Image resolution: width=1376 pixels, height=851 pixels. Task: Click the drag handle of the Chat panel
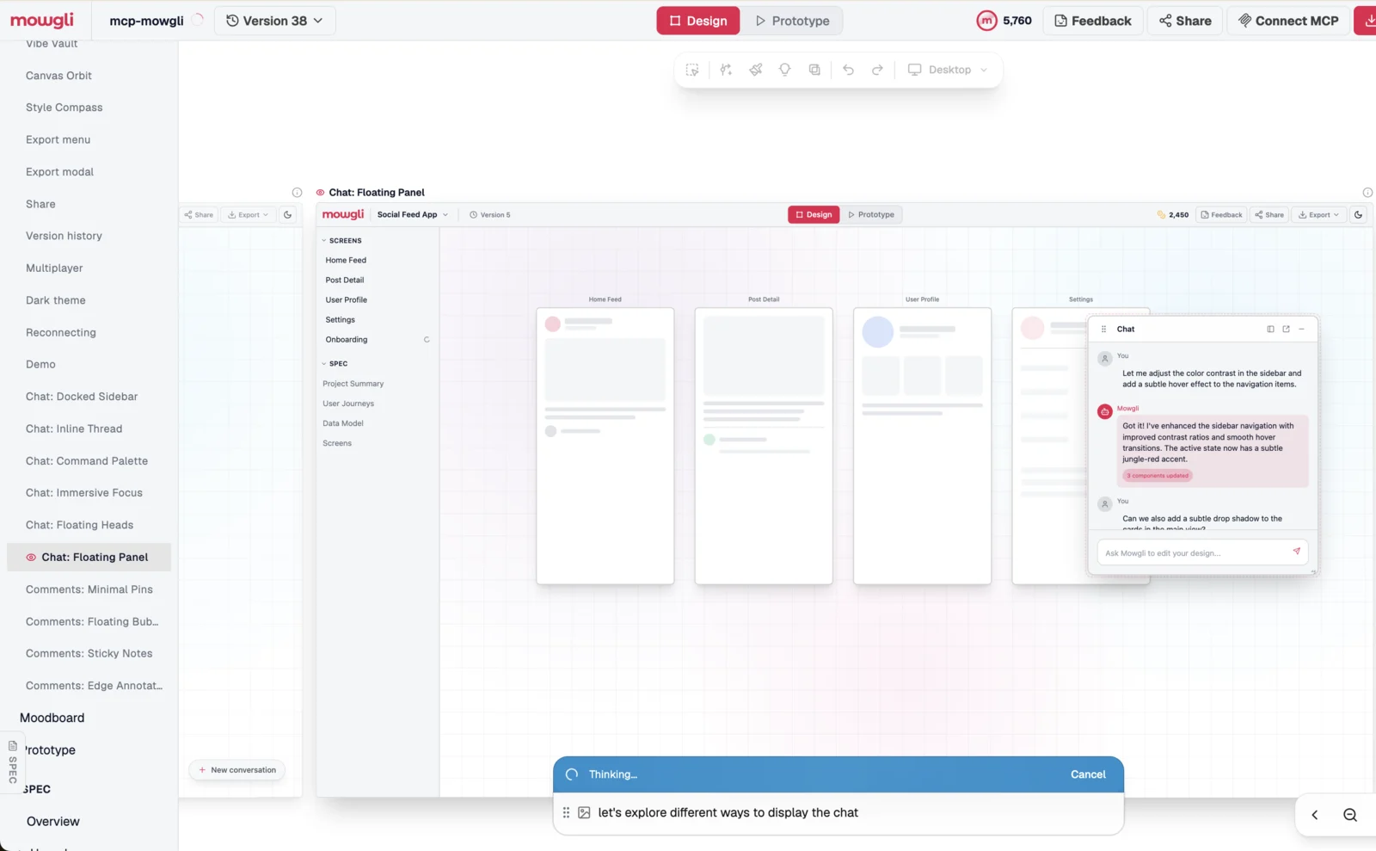point(1103,329)
